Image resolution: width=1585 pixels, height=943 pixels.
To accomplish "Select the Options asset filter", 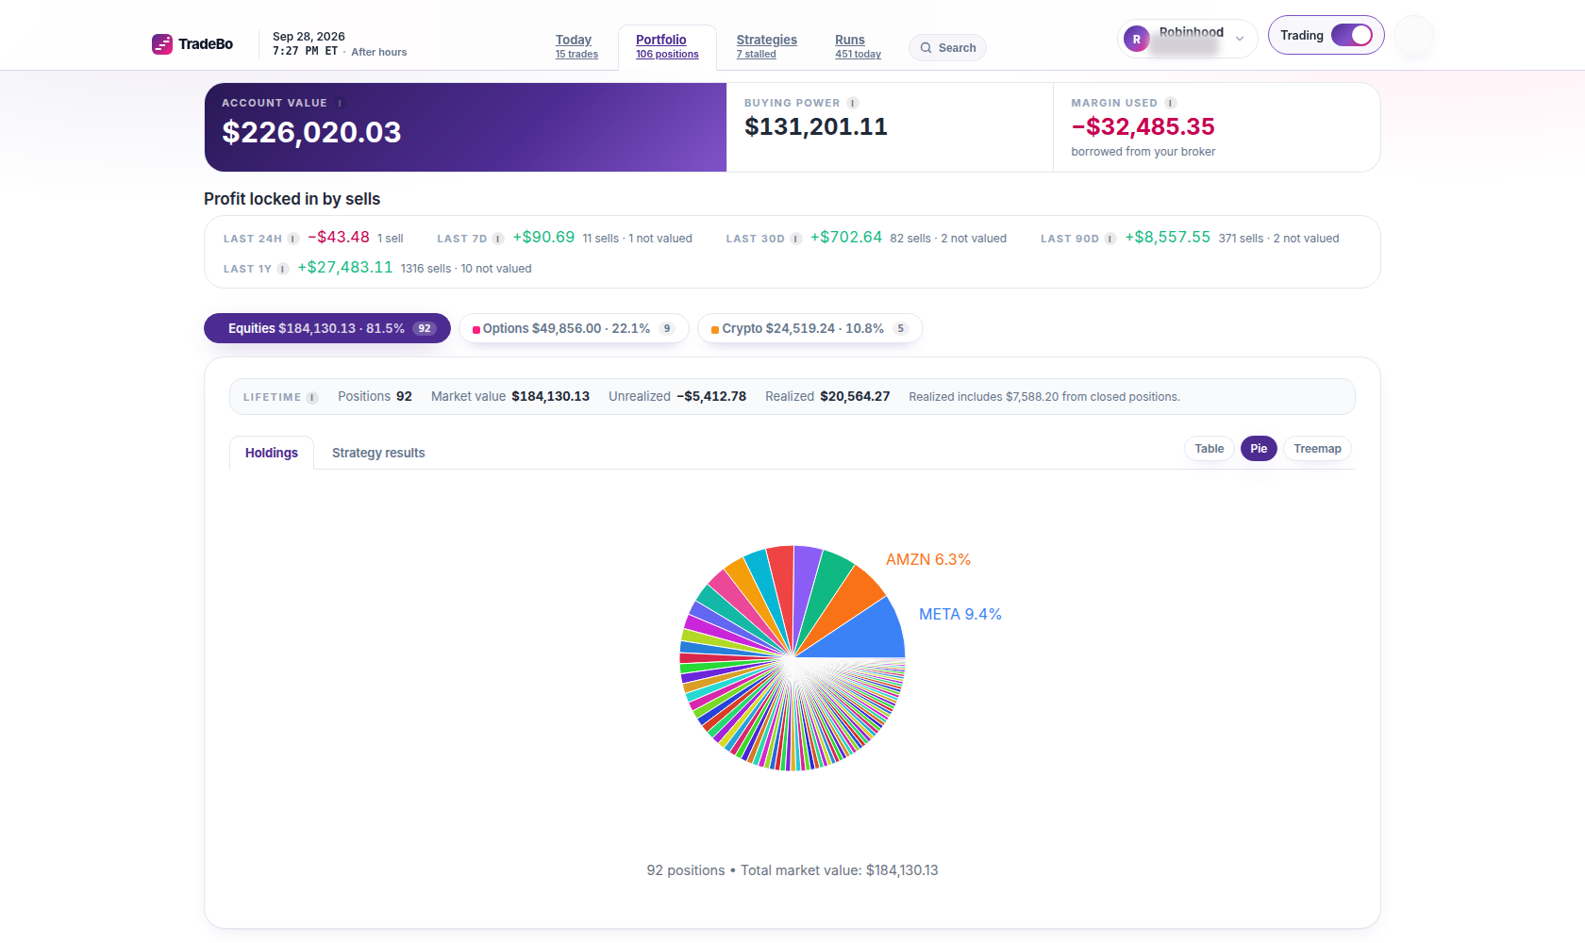I will (x=574, y=328).
